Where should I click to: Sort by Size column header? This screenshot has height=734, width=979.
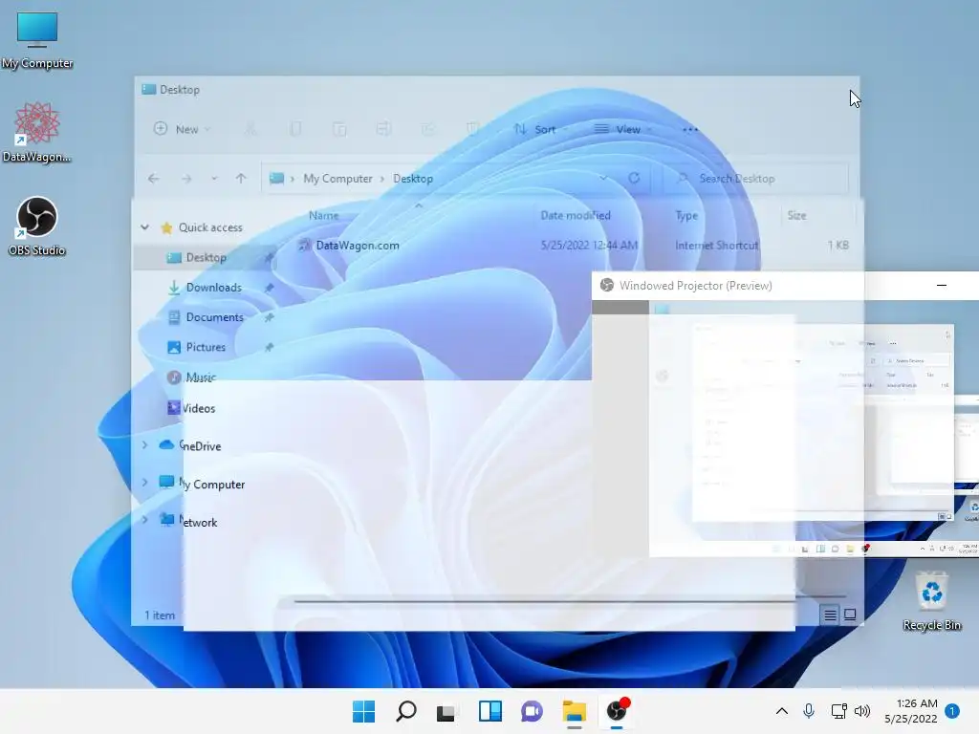(796, 215)
